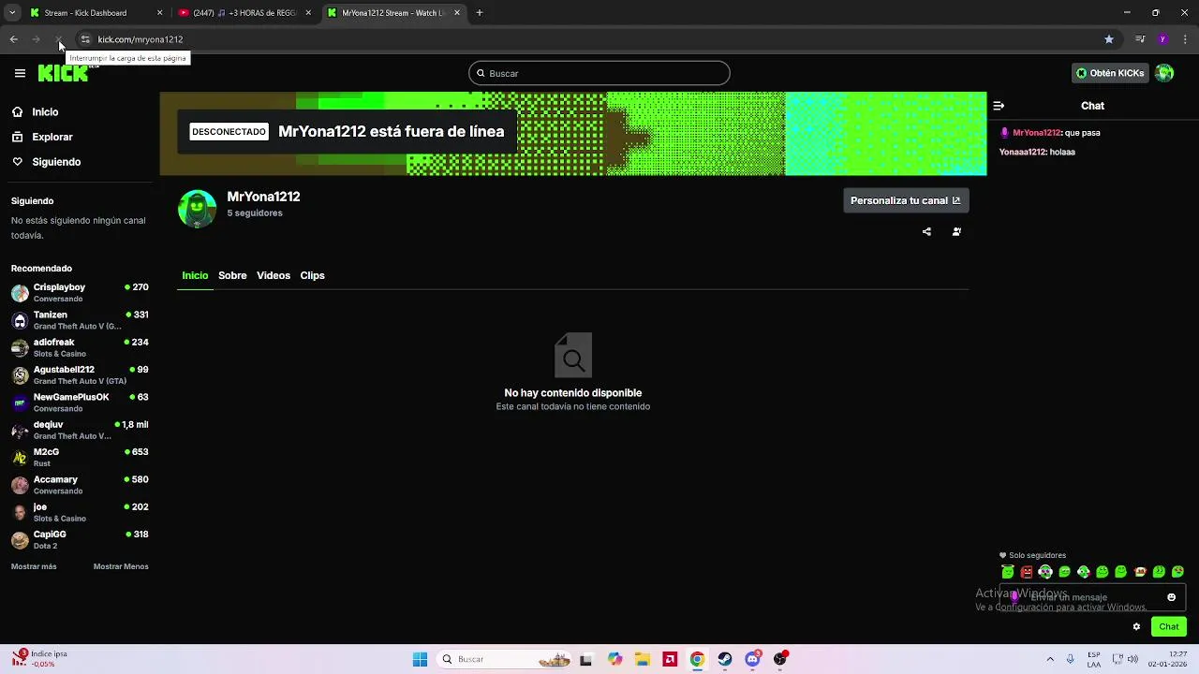Stop loading the page
The height and width of the screenshot is (674, 1199).
click(58, 39)
